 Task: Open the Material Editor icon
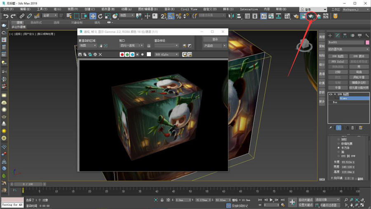pos(287,16)
